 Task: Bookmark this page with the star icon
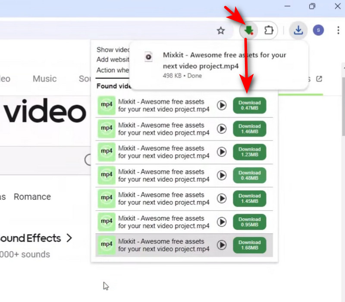click(x=221, y=31)
